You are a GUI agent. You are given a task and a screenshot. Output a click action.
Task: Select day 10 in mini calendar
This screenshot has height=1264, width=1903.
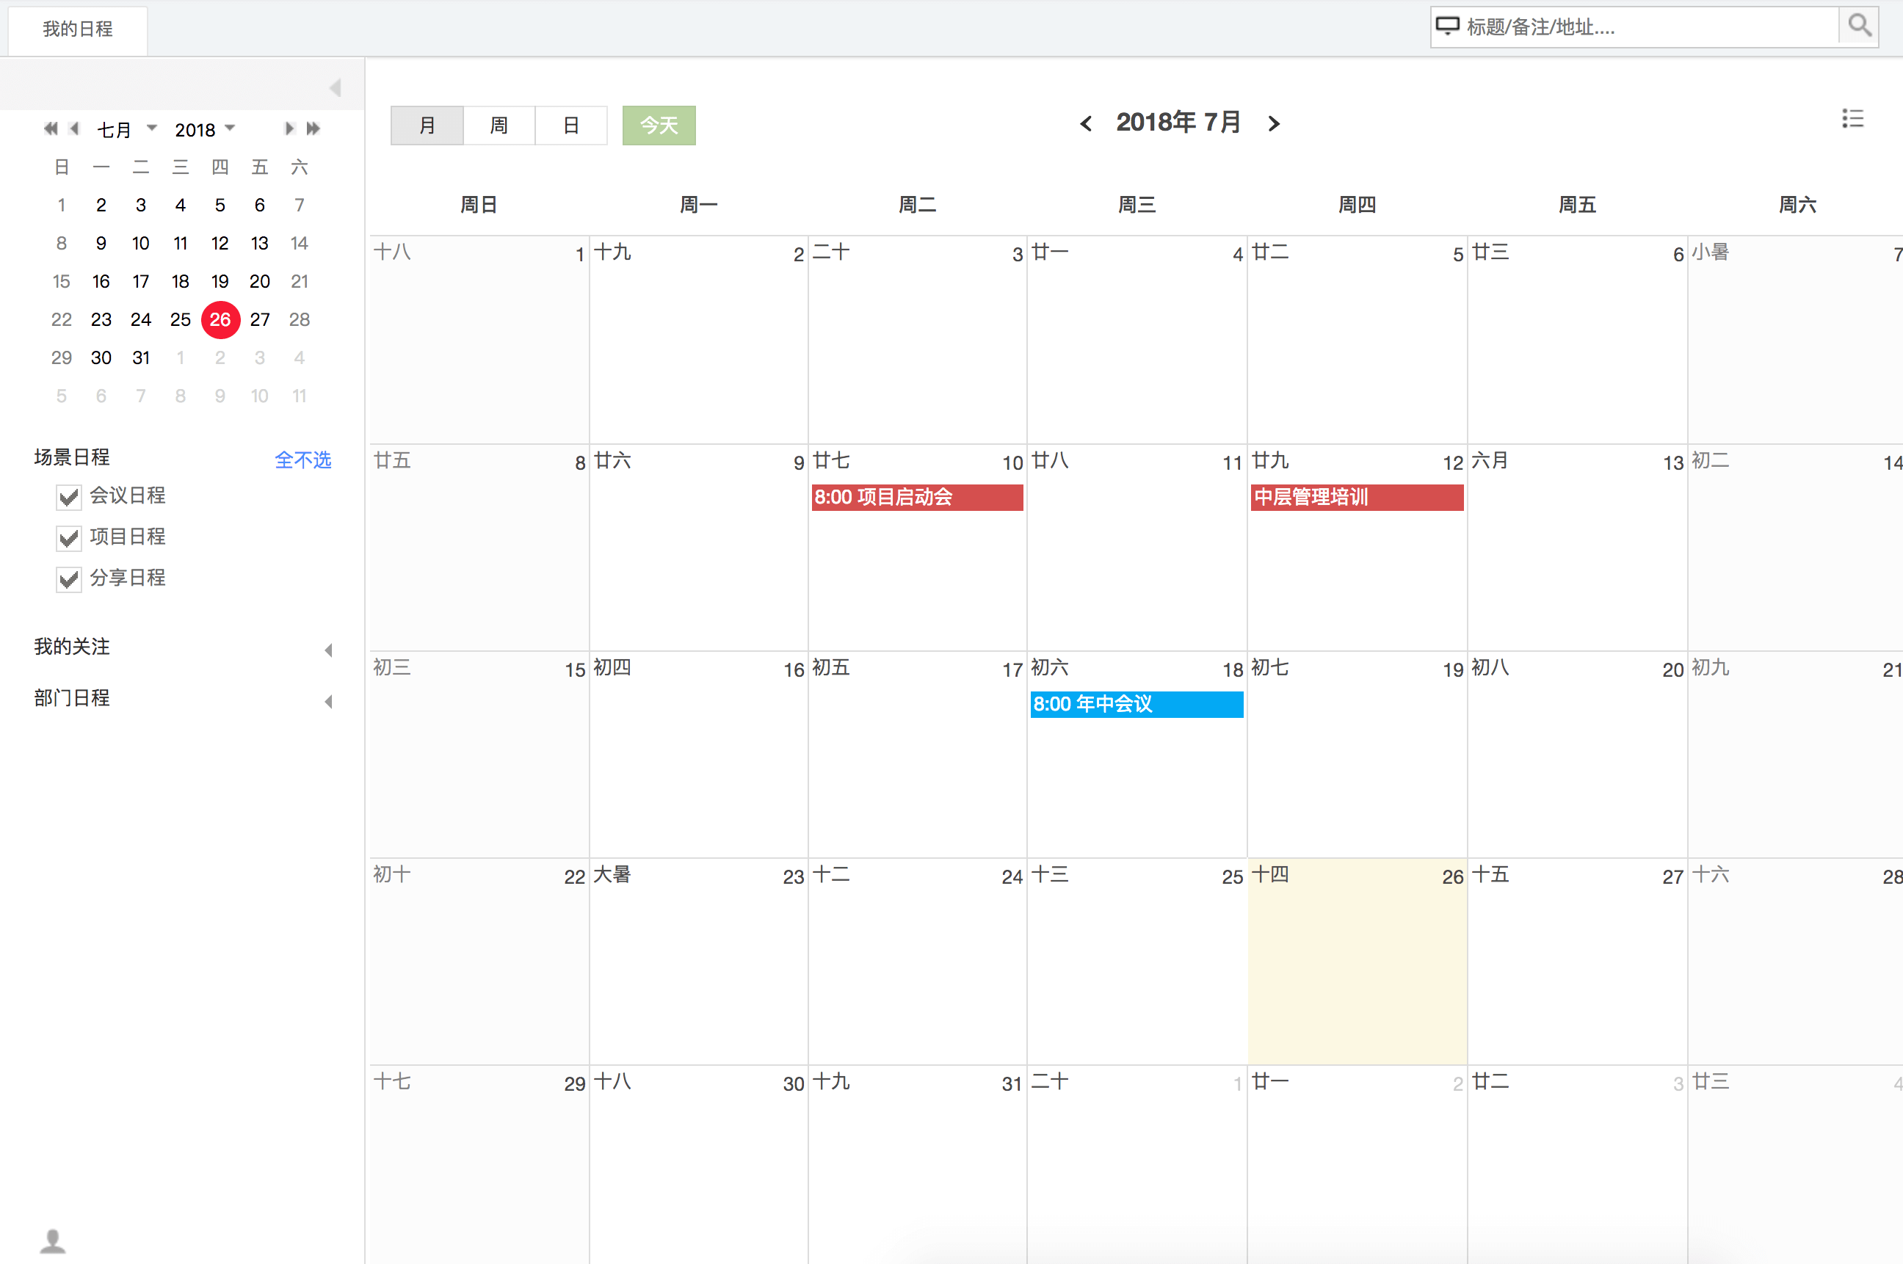pyautogui.click(x=140, y=244)
